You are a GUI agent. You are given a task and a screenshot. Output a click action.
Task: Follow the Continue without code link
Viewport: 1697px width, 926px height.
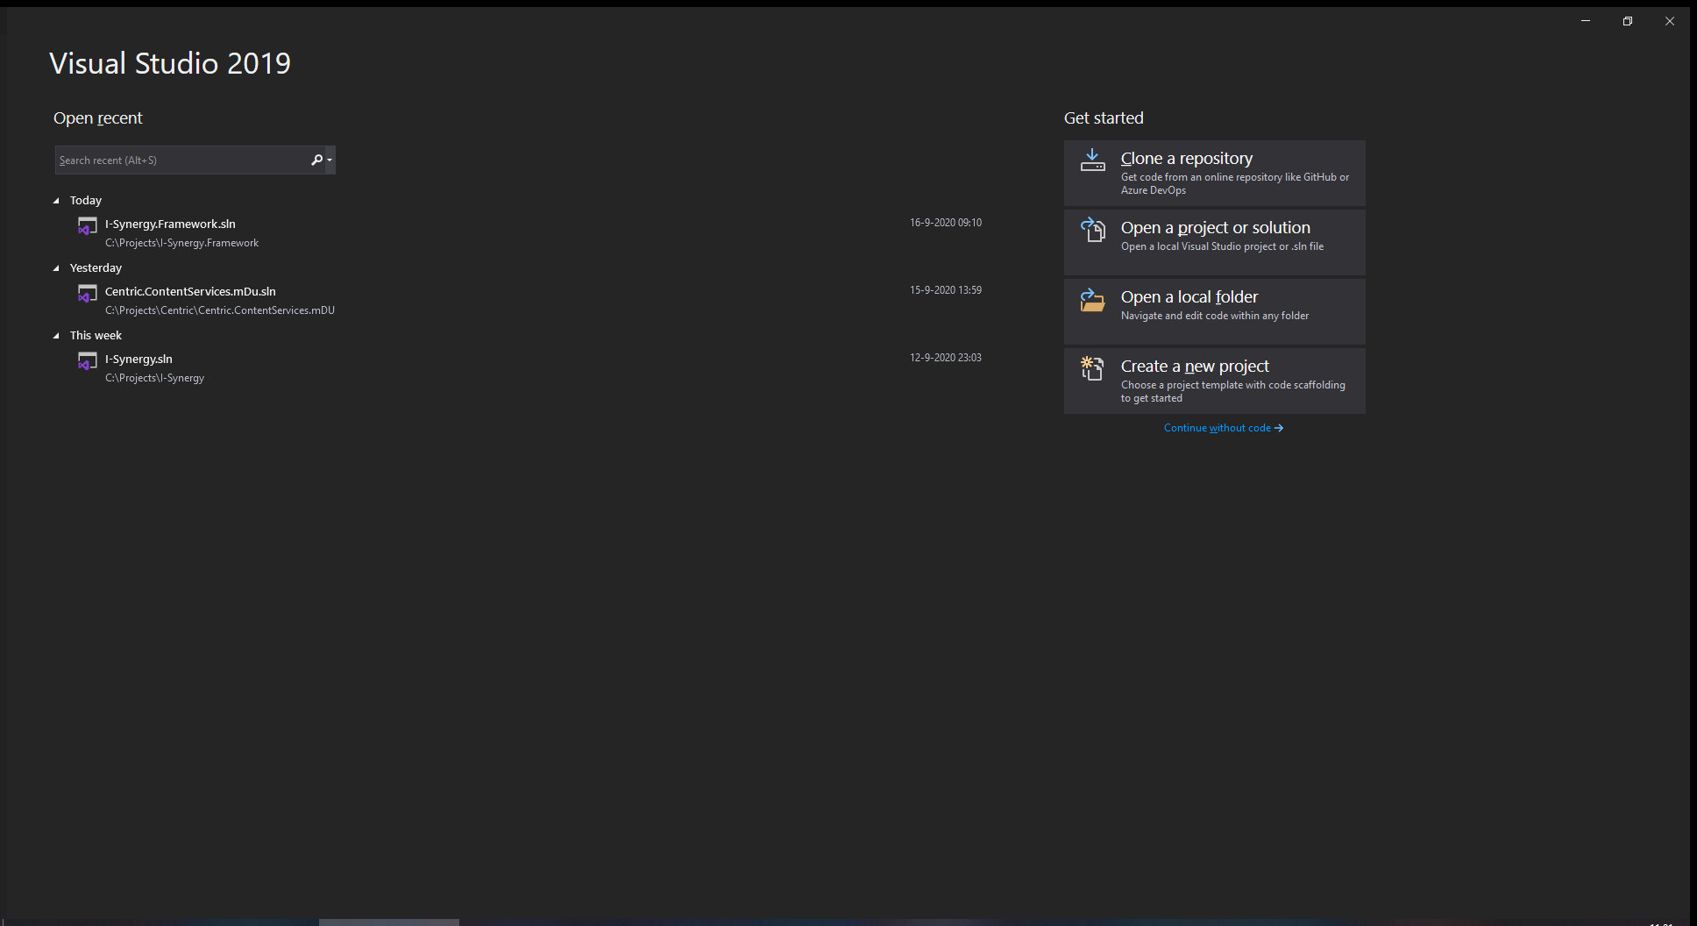click(x=1224, y=428)
